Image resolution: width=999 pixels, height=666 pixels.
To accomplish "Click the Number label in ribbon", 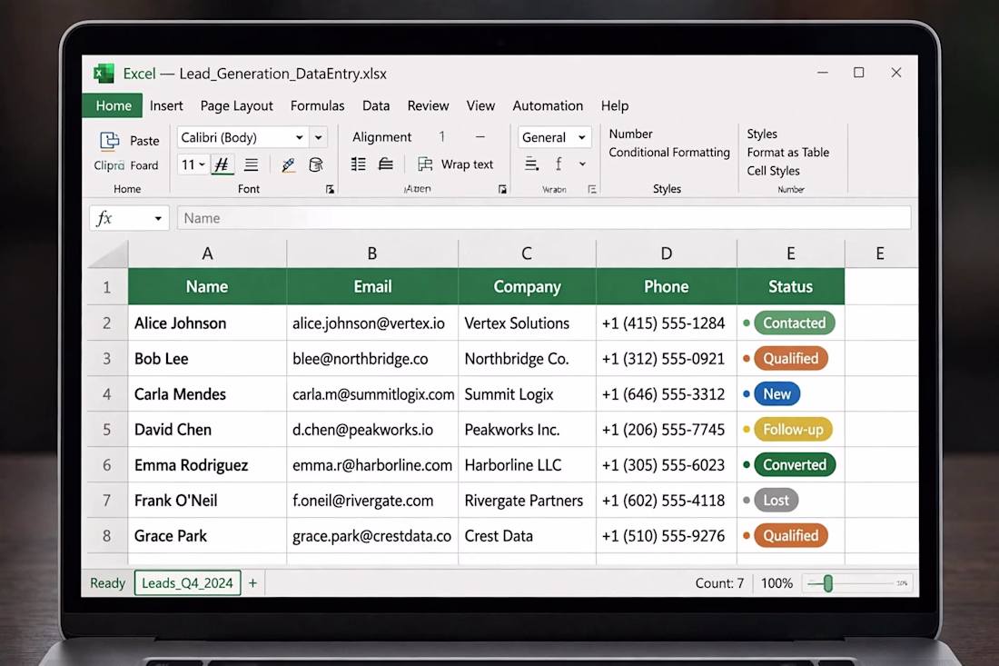I will [x=631, y=134].
